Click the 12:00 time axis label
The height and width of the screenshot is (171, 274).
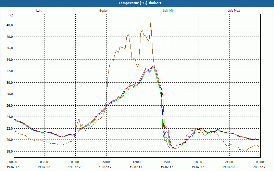tap(137, 162)
